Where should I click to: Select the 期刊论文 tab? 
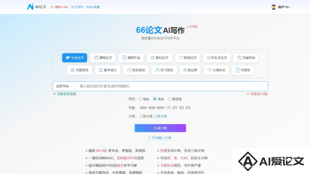tap(159, 58)
